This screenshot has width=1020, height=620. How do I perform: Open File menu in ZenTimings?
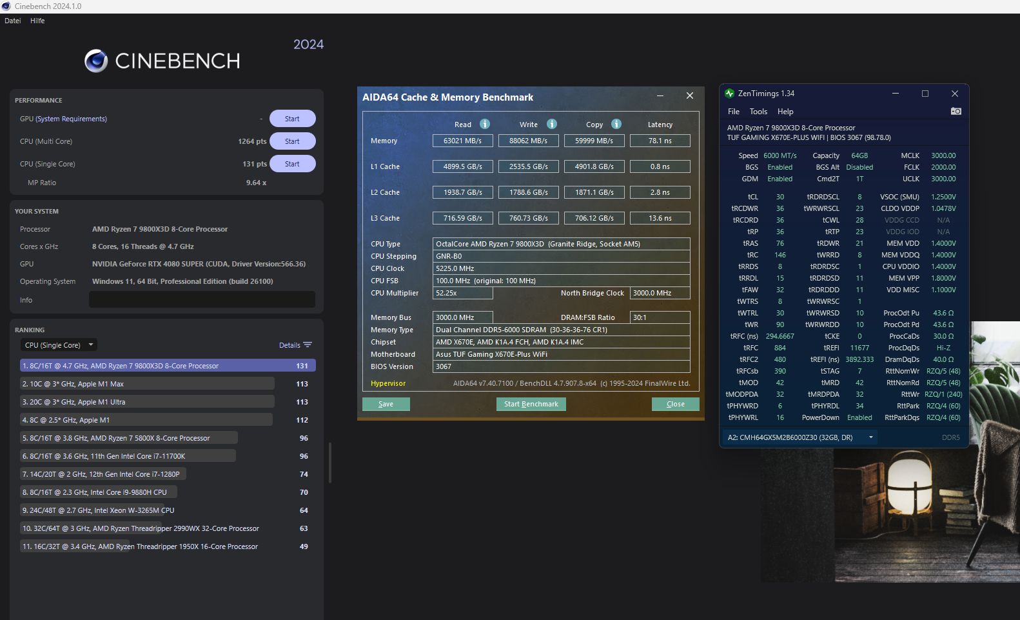[734, 112]
